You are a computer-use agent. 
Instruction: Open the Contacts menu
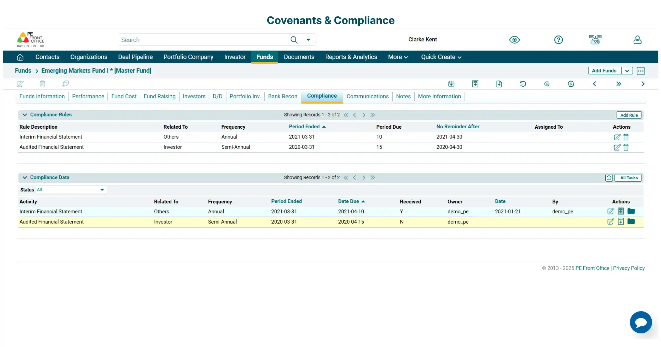47,57
